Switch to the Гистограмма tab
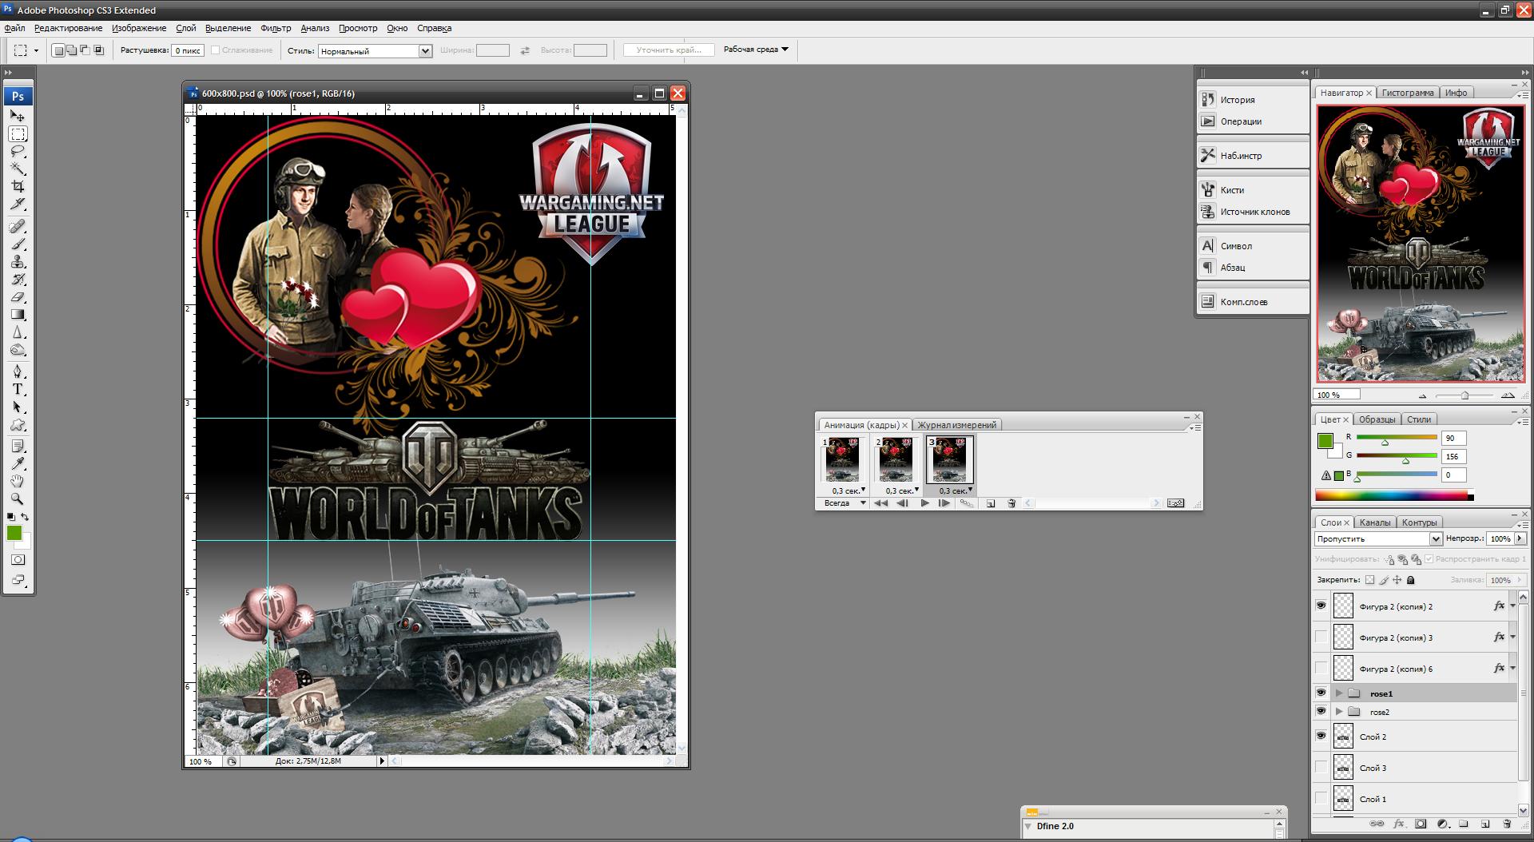Viewport: 1534px width, 842px height. pos(1408,93)
